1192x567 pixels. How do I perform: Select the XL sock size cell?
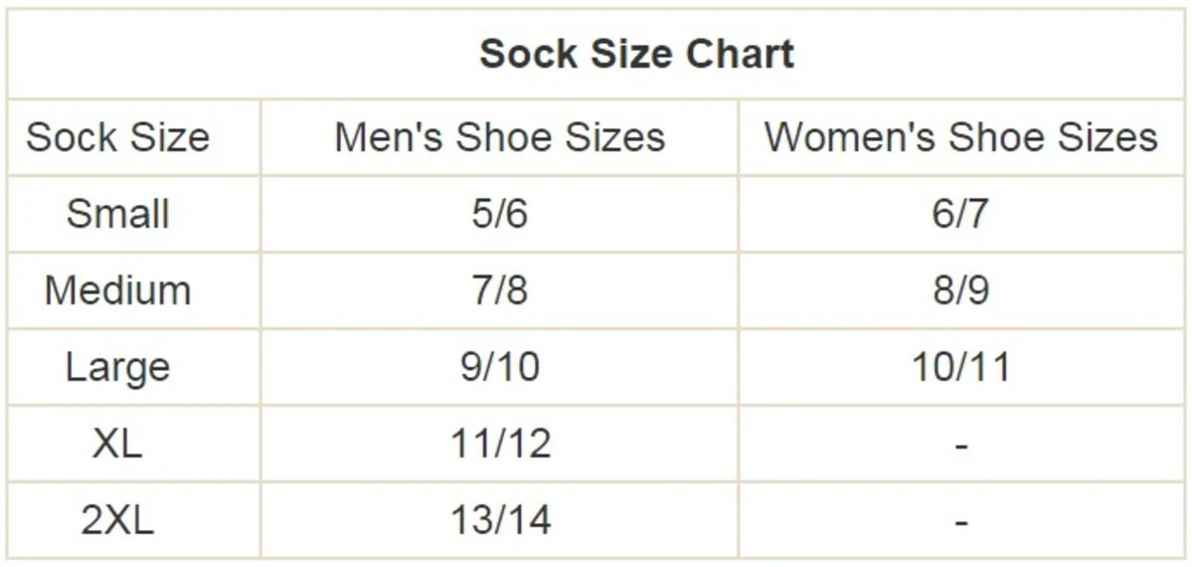coord(117,444)
